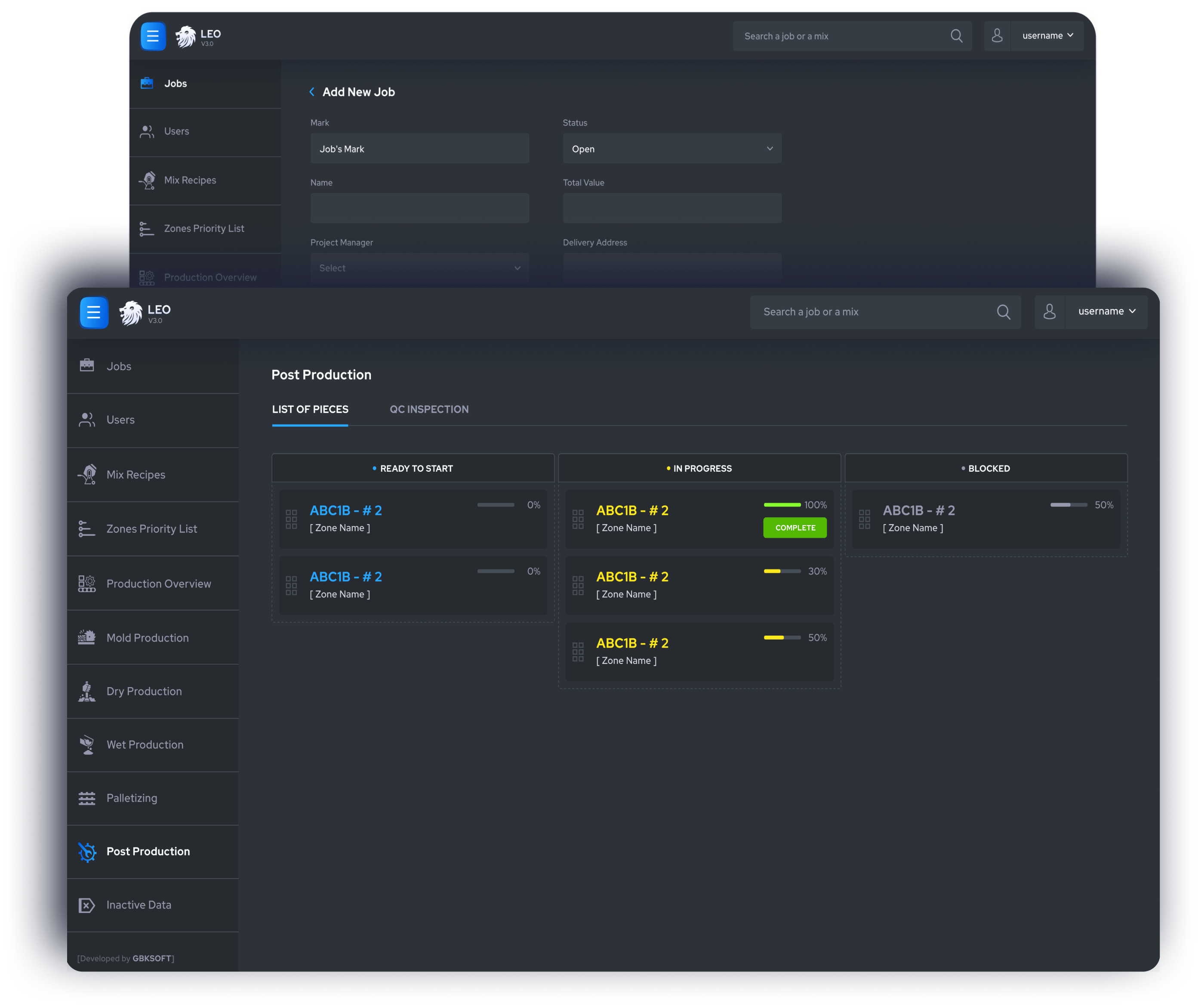The image size is (1198, 1005).
Task: Click the user avatar icon in front window
Action: [x=1049, y=311]
